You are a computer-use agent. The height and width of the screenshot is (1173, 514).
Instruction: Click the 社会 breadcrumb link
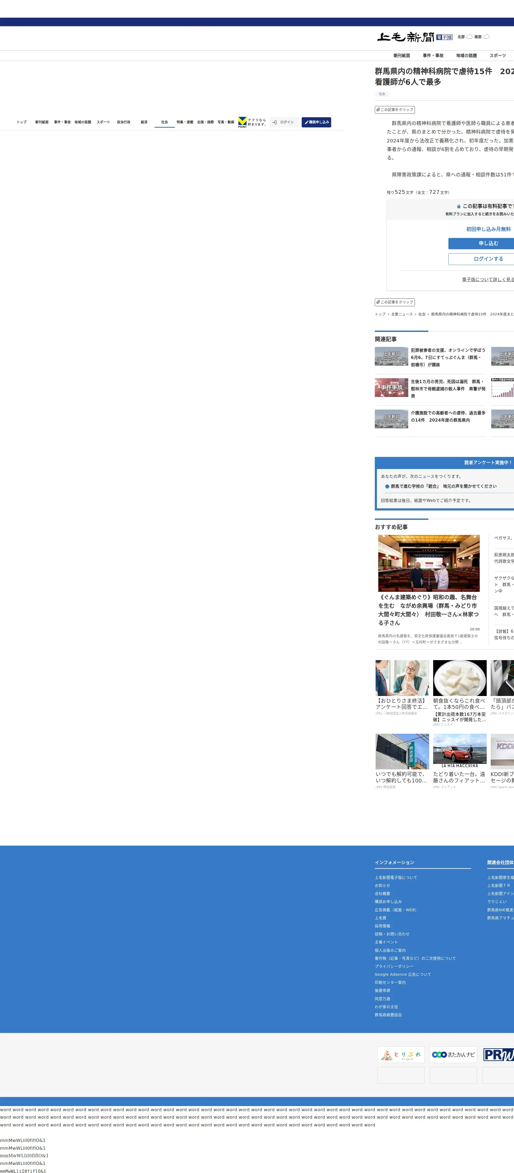click(x=422, y=314)
